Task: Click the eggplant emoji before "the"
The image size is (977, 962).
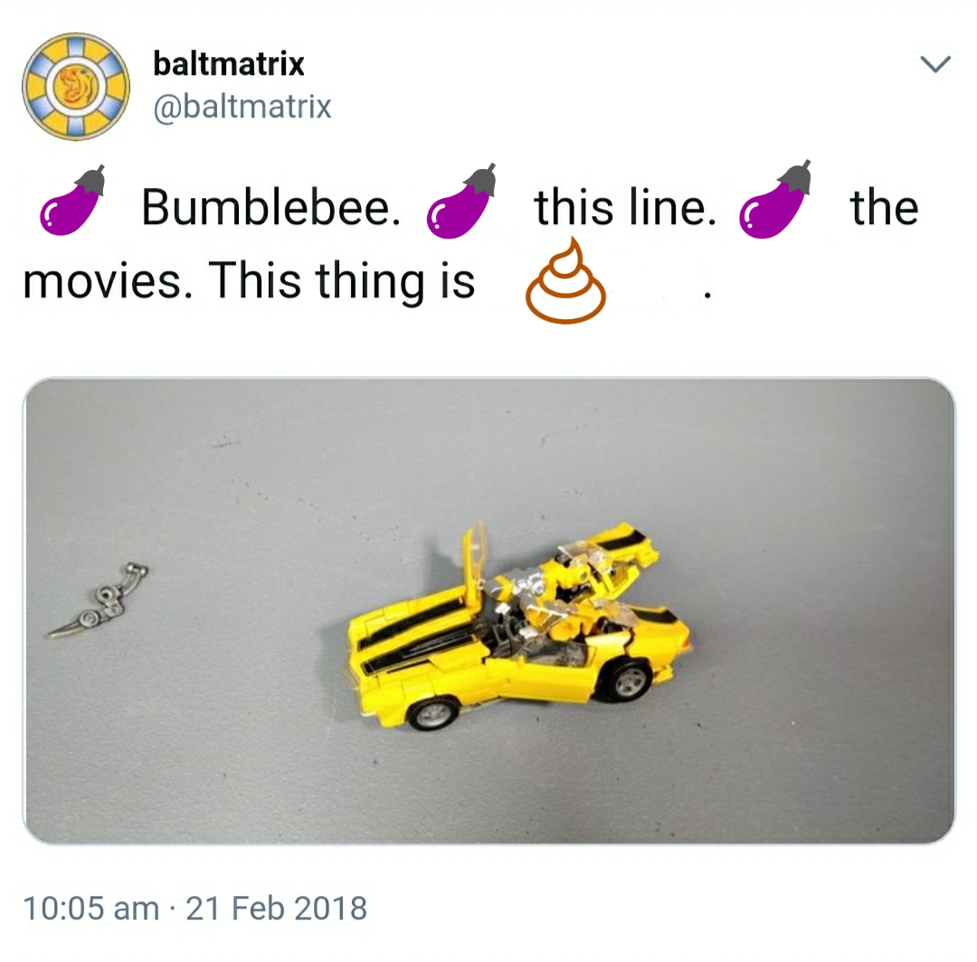Action: [775, 199]
